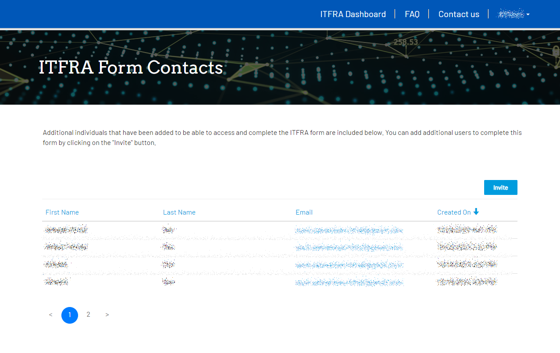Sort contacts by clicking the Created On header

(x=454, y=212)
